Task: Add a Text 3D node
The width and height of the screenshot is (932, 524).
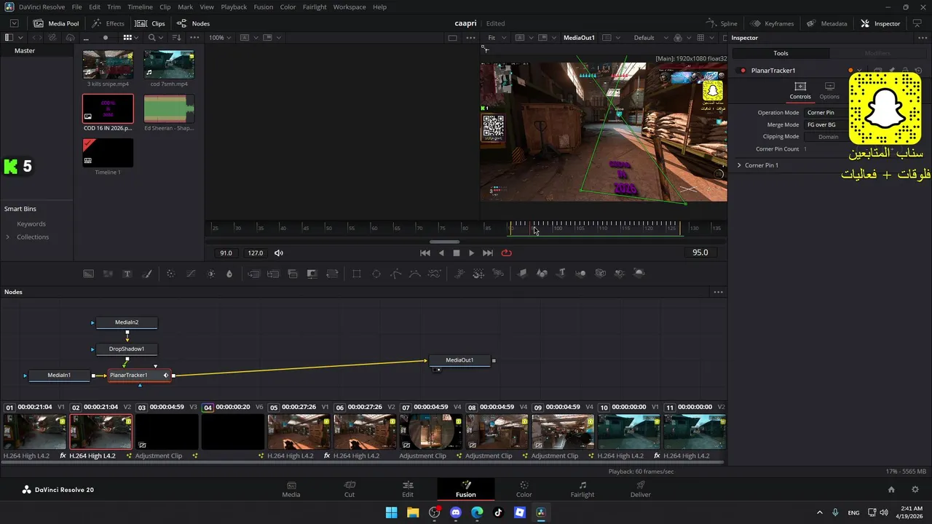Action: [x=561, y=274]
